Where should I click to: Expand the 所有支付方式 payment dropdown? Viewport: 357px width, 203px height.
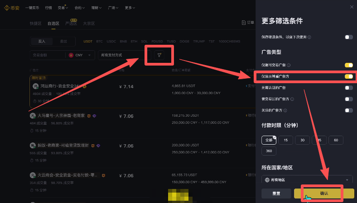(x=120, y=55)
